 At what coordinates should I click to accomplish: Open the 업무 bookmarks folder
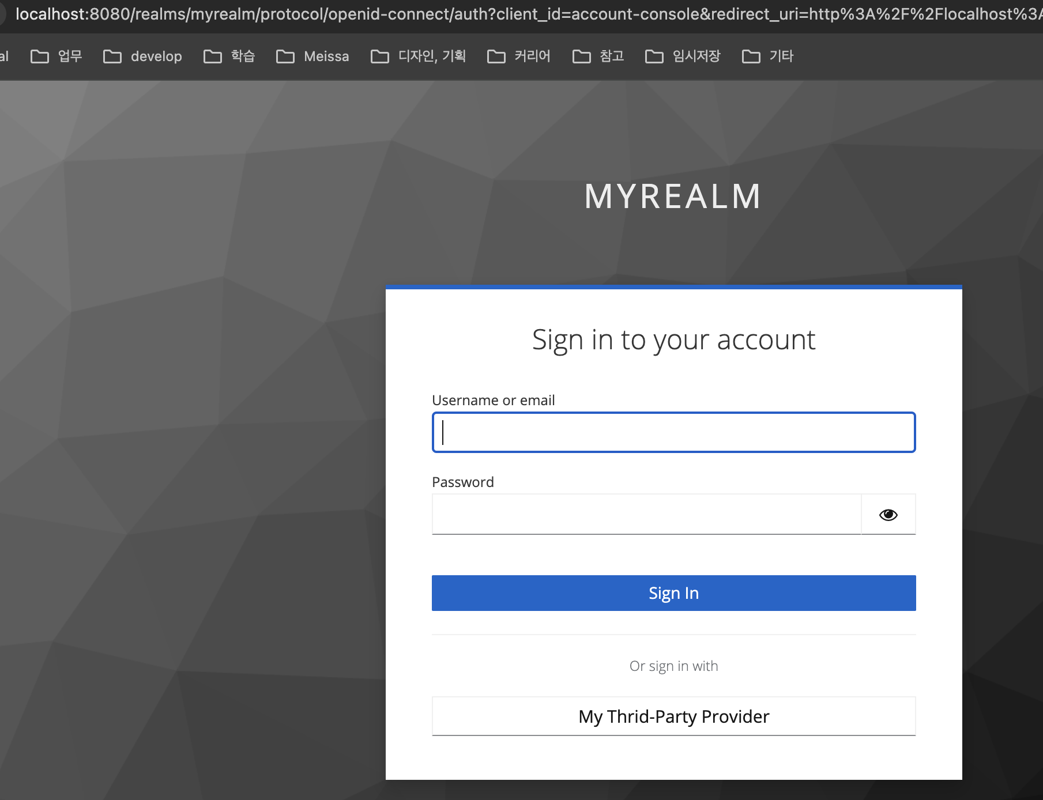pos(57,56)
